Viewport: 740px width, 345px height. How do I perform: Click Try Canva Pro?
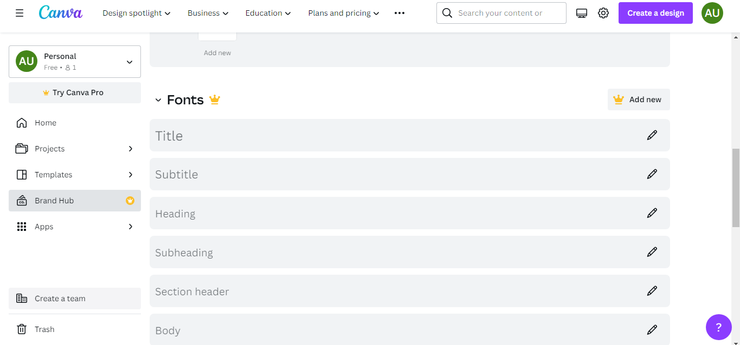(x=74, y=92)
